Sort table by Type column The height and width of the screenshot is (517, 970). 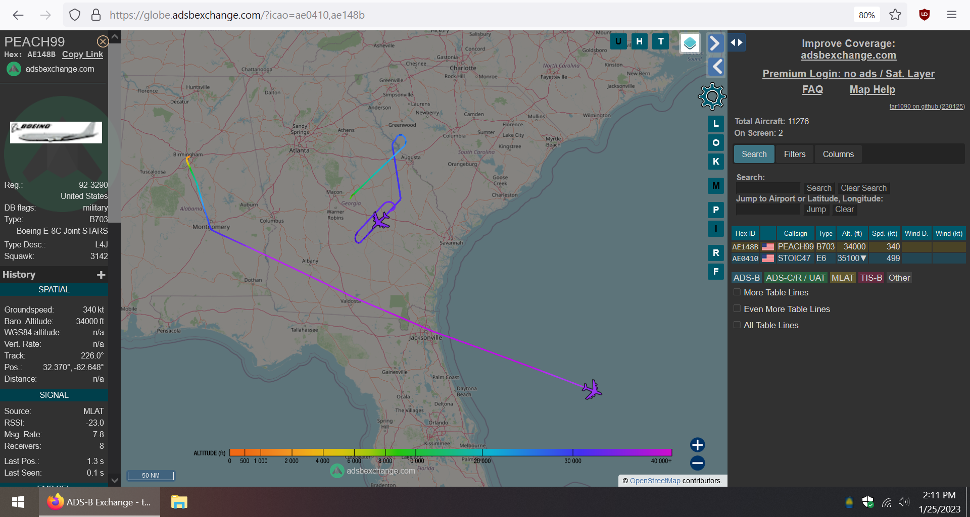[x=826, y=233]
